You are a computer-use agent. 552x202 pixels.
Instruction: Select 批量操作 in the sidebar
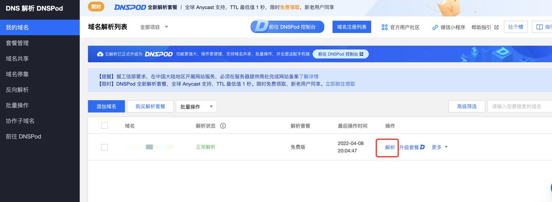pyautogui.click(x=40, y=105)
